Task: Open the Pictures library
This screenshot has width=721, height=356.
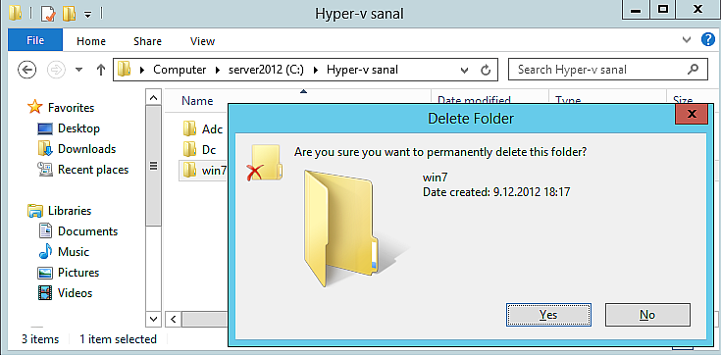Action: point(78,273)
